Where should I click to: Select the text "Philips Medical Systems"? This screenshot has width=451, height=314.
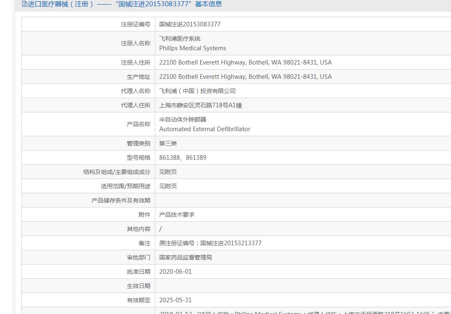tap(193, 48)
